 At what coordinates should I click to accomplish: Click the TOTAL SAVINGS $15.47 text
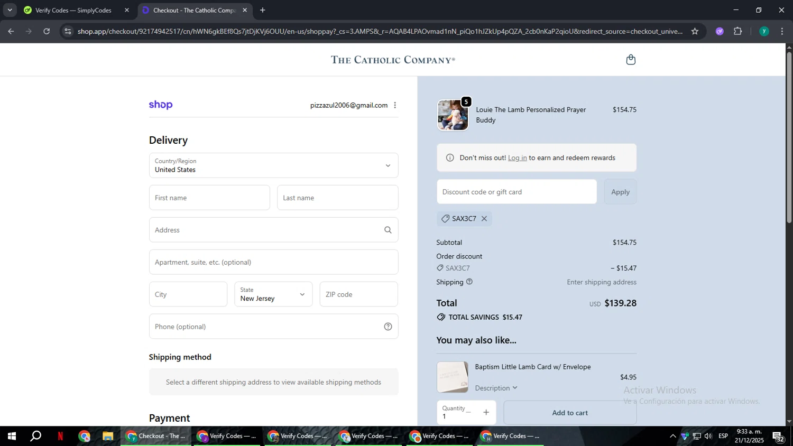click(485, 317)
